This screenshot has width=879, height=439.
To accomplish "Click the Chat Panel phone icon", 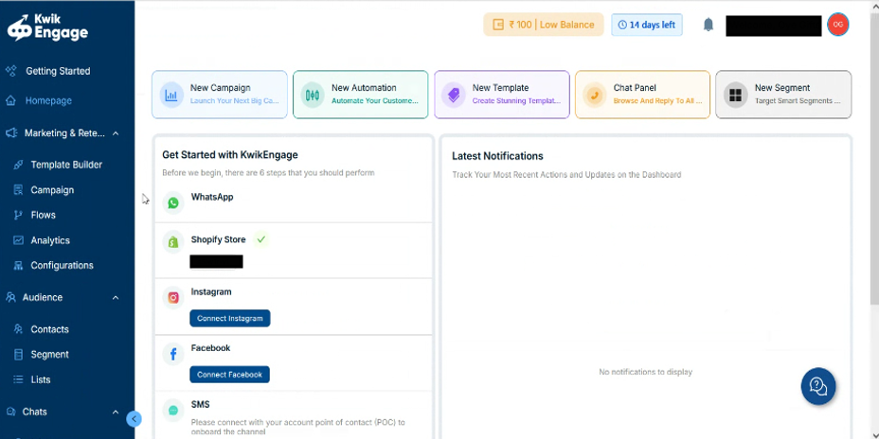I will (x=594, y=95).
